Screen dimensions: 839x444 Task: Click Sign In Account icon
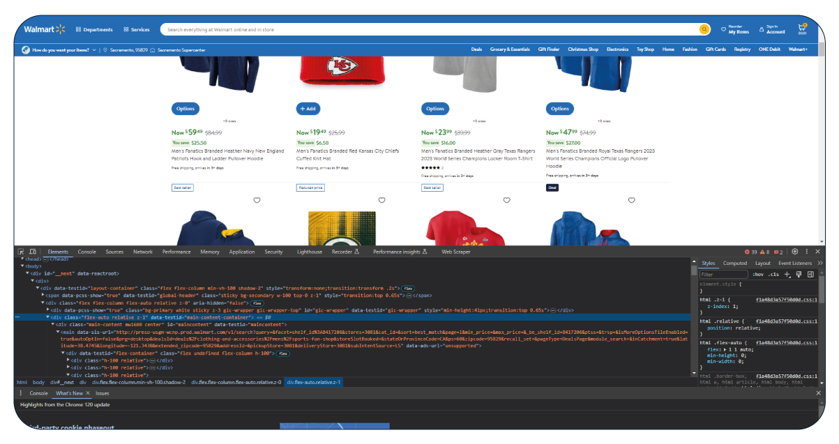(x=762, y=29)
